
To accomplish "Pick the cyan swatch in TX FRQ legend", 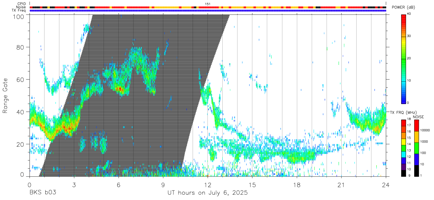I will (x=403, y=154).
